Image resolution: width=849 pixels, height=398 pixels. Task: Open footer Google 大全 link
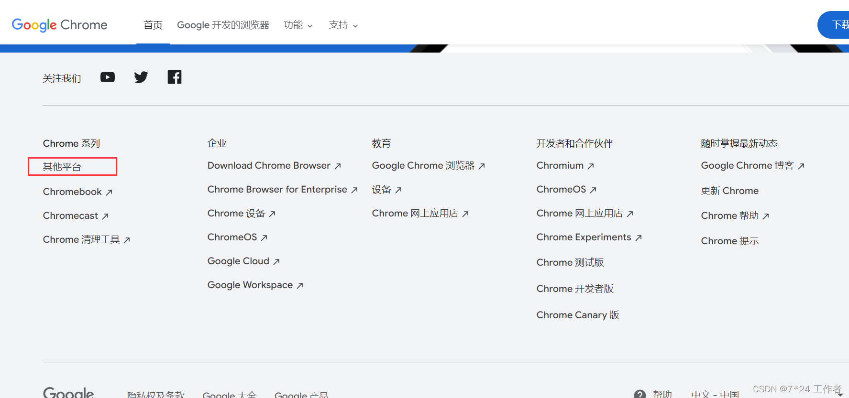(x=230, y=395)
